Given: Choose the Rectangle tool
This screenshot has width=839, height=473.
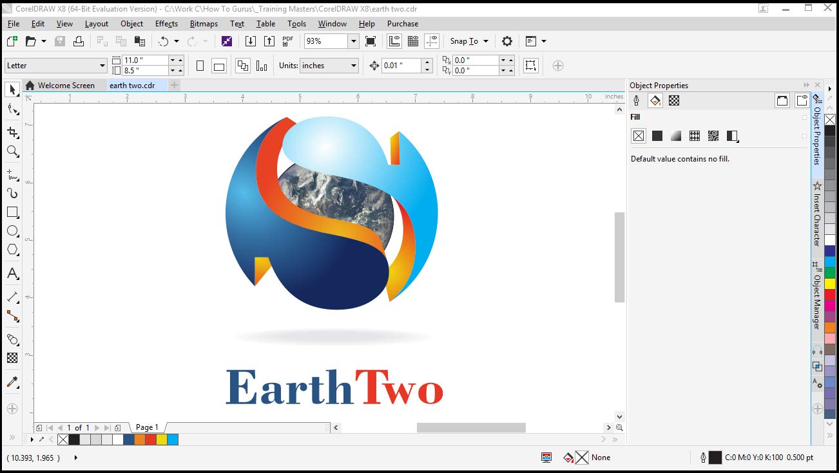Looking at the screenshot, I should point(12,212).
